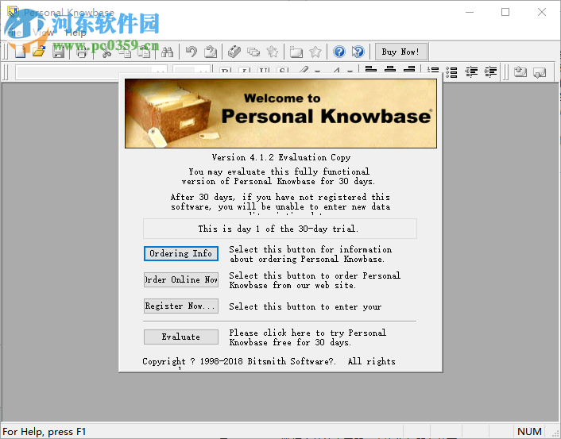The image size is (561, 439).
Task: Click the star icon next to blue help
Action: click(315, 52)
